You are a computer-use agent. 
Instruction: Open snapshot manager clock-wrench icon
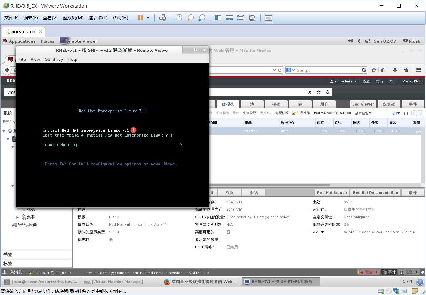(x=202, y=18)
